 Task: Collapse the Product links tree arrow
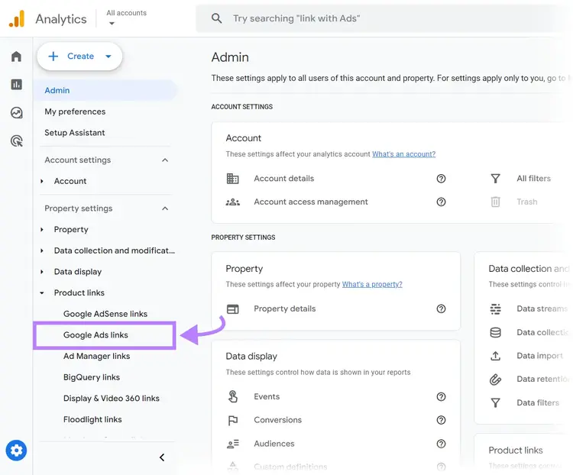42,293
